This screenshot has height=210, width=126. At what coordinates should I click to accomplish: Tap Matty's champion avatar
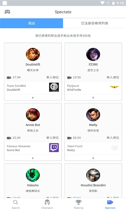point(93,115)
